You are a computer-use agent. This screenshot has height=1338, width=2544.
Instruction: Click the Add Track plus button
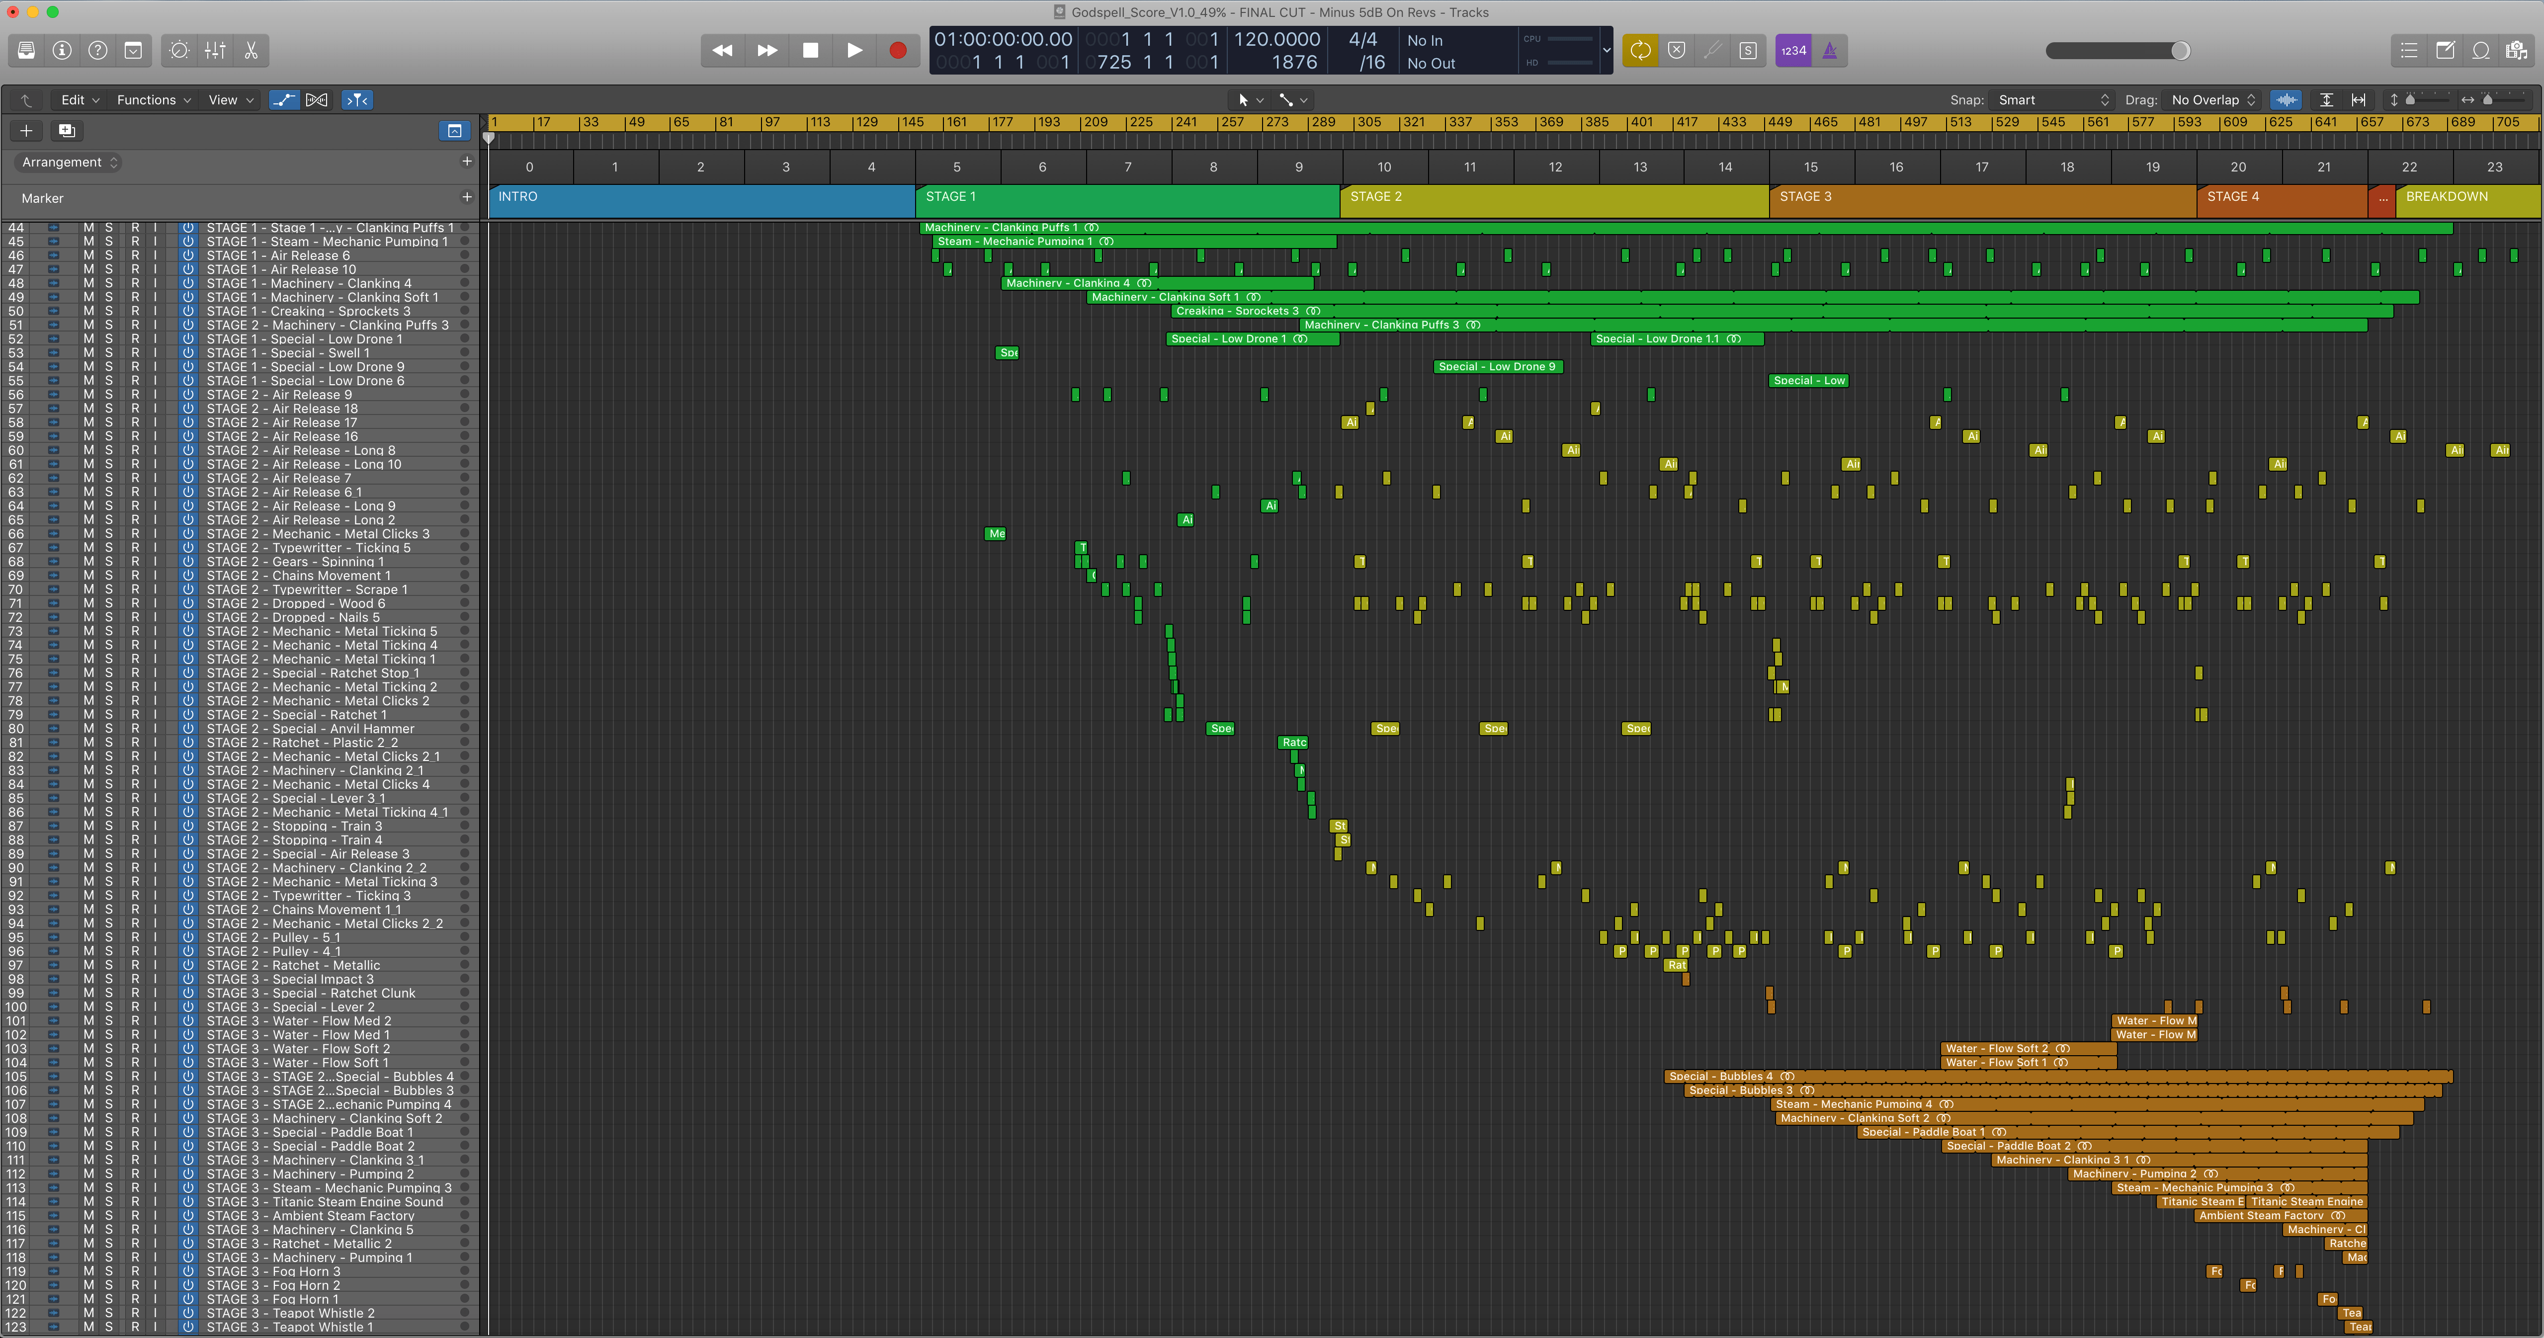[x=27, y=130]
